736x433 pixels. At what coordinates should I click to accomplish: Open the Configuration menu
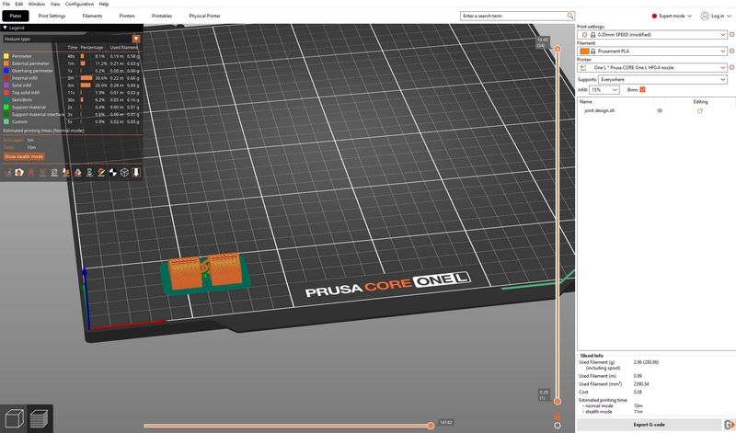[x=79, y=4]
